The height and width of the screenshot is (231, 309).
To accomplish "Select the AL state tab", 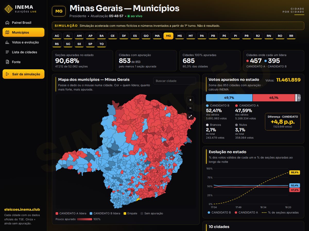I will tap(68, 36).
